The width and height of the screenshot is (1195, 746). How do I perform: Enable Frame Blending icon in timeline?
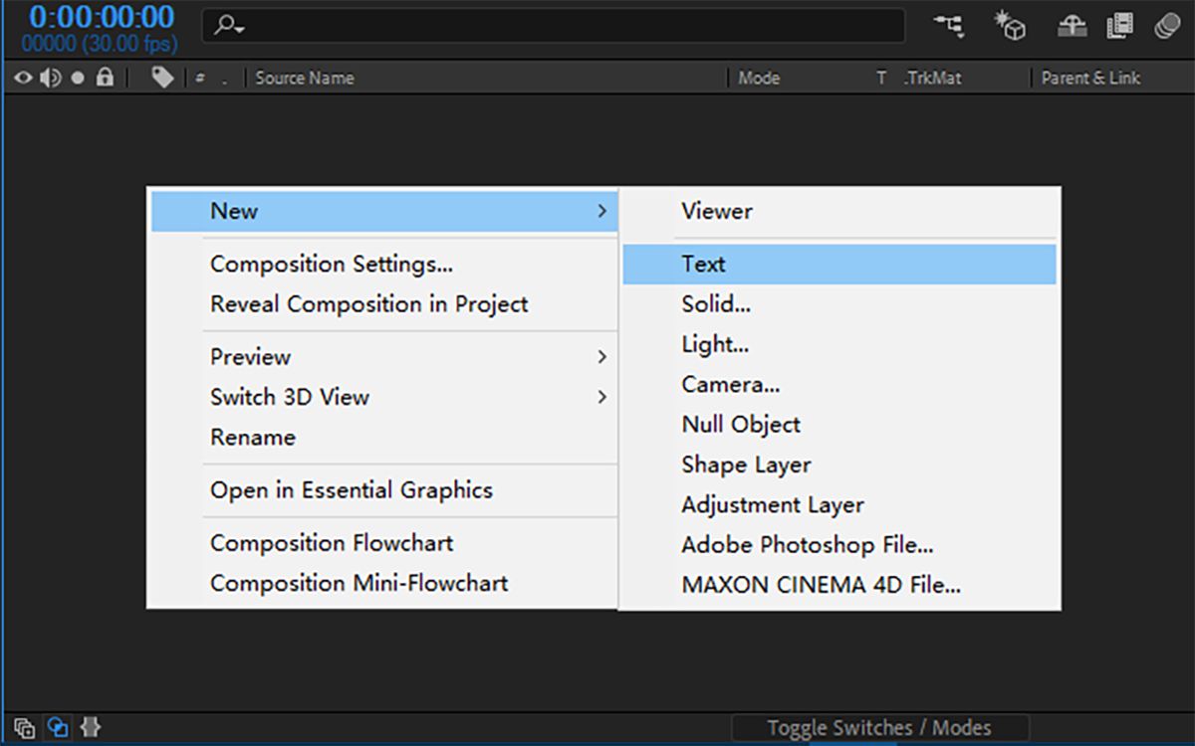(1120, 27)
